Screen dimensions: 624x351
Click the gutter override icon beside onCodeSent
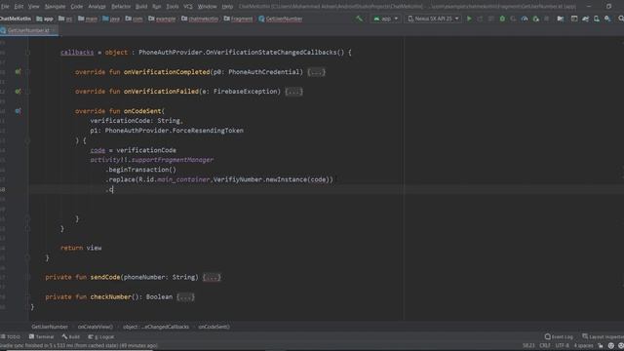pyautogui.click(x=18, y=111)
